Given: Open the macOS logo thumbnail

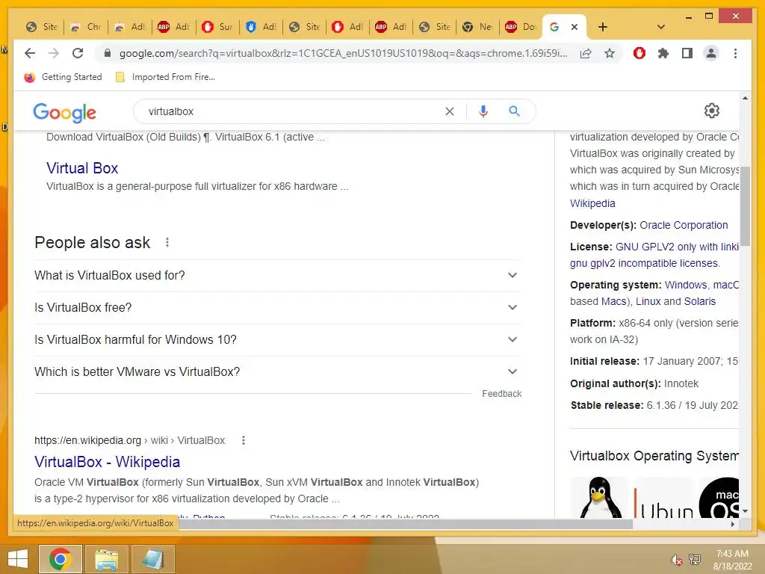Looking at the screenshot, I should point(719,498).
